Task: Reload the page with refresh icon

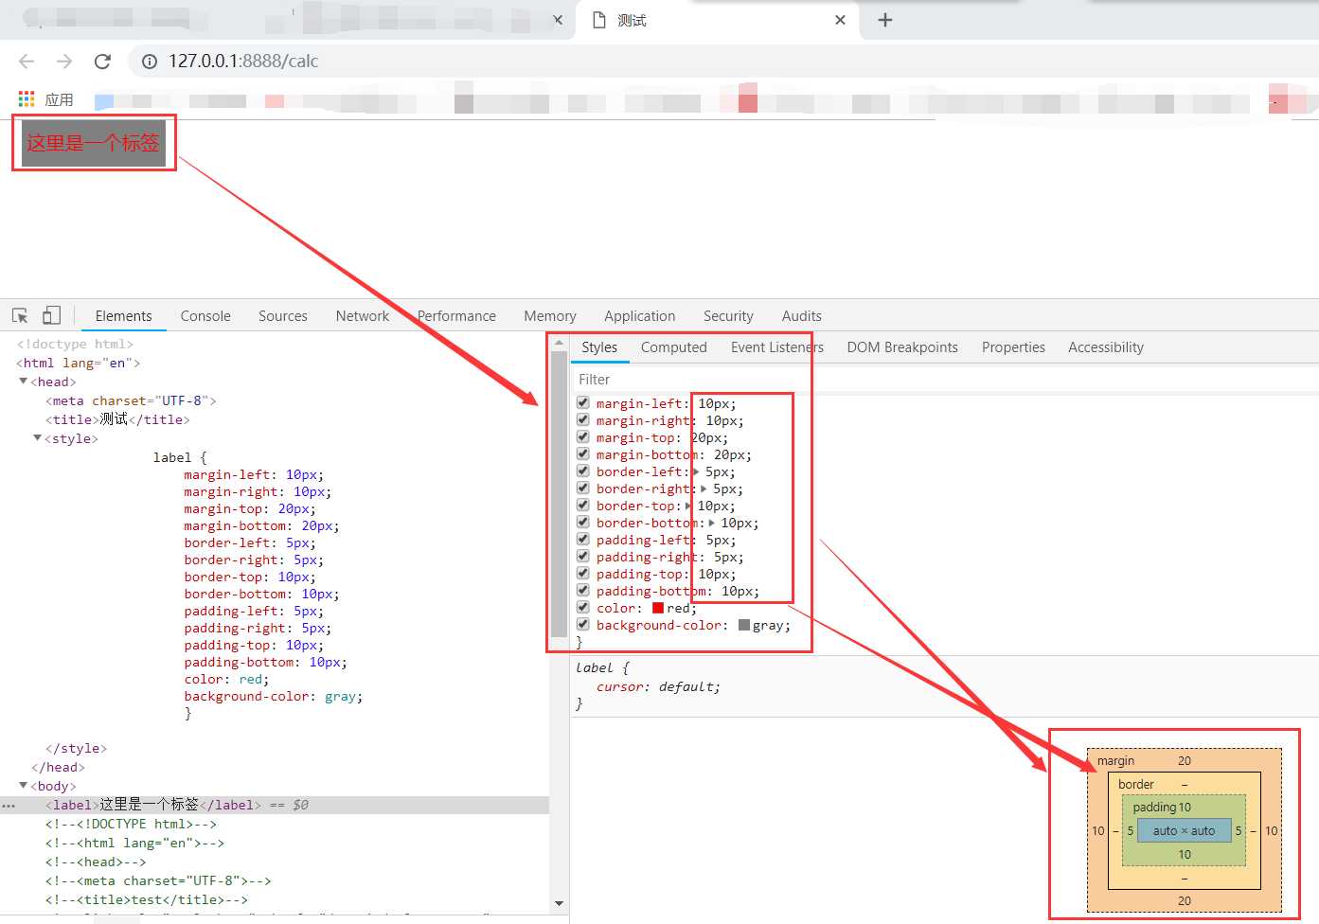Action: coord(102,62)
